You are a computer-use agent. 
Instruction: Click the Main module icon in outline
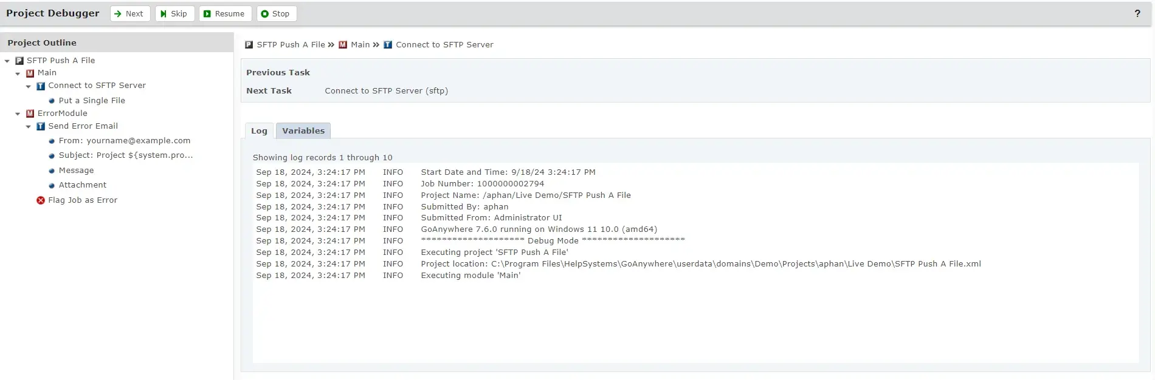(x=30, y=73)
